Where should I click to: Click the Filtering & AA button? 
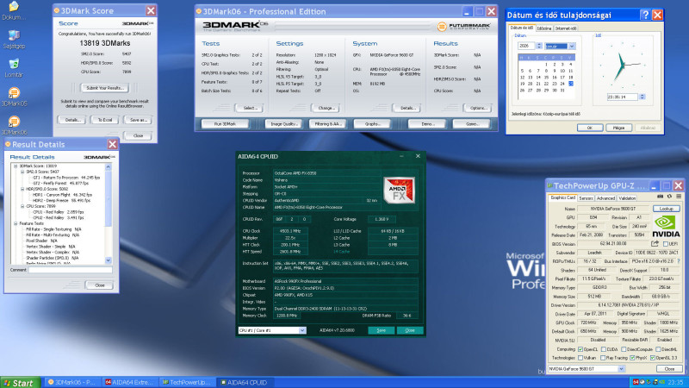click(328, 124)
